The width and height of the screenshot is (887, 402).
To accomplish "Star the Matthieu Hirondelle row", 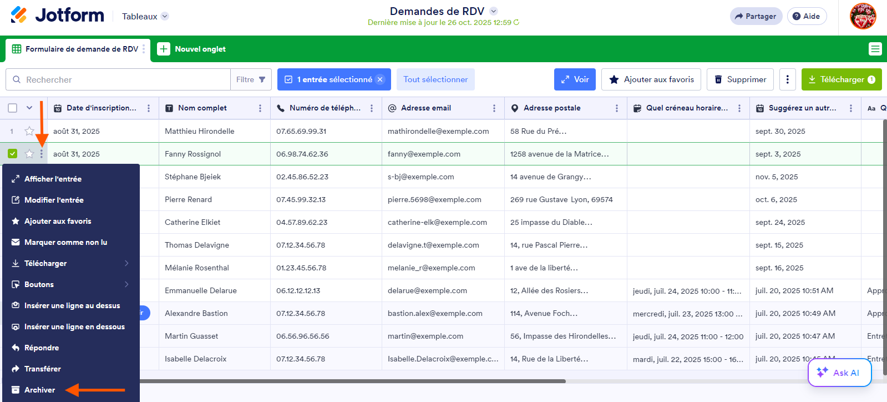I will pos(29,131).
